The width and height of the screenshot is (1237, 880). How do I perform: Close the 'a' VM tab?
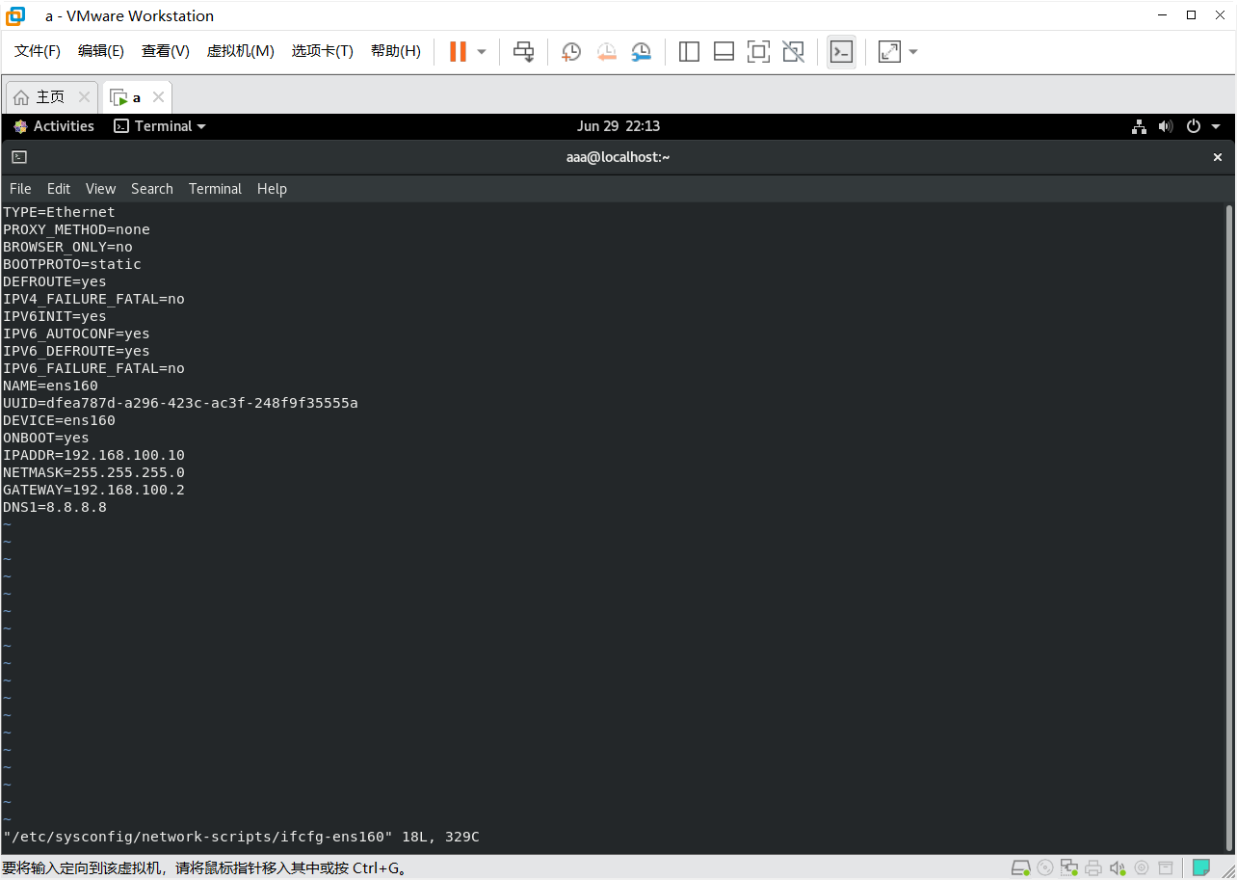[158, 97]
